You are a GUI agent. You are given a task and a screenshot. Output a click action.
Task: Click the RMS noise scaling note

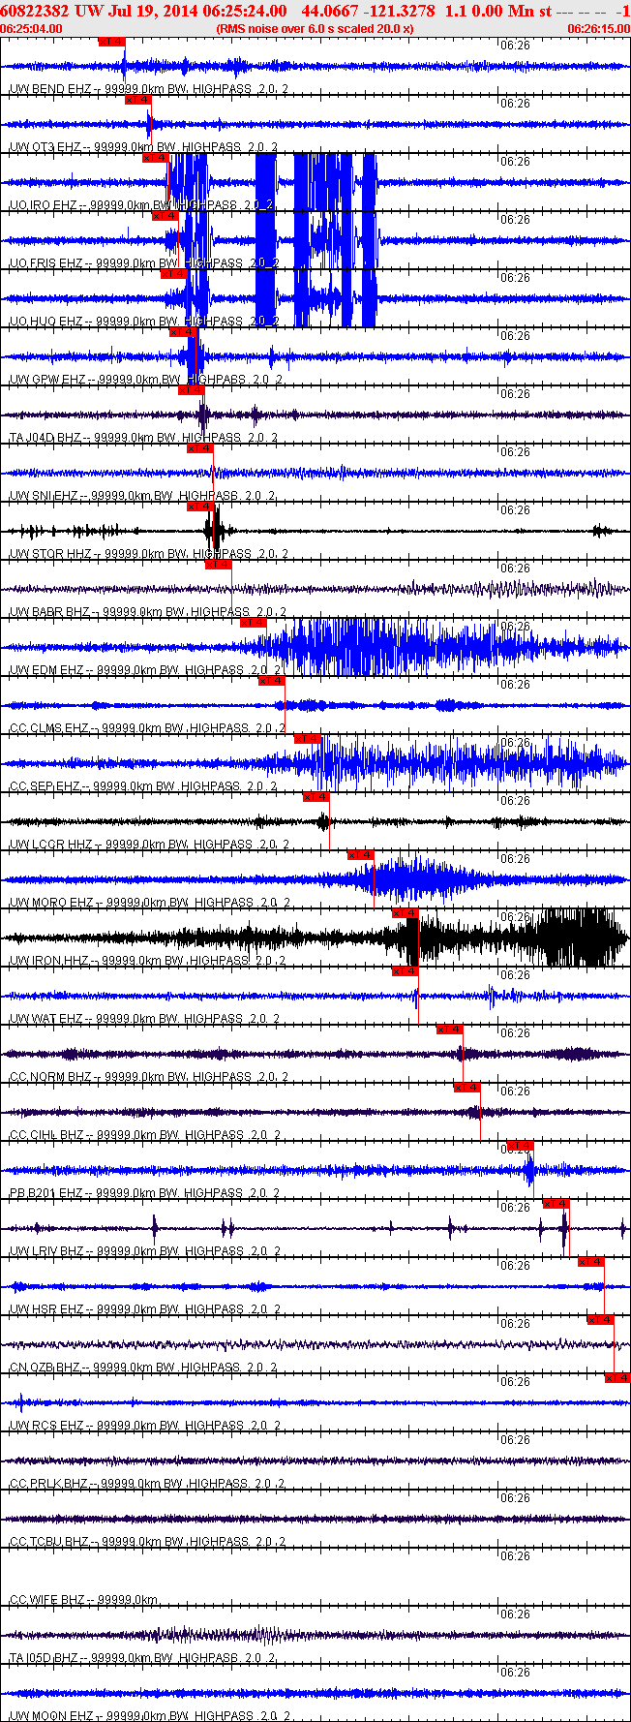pyautogui.click(x=315, y=29)
